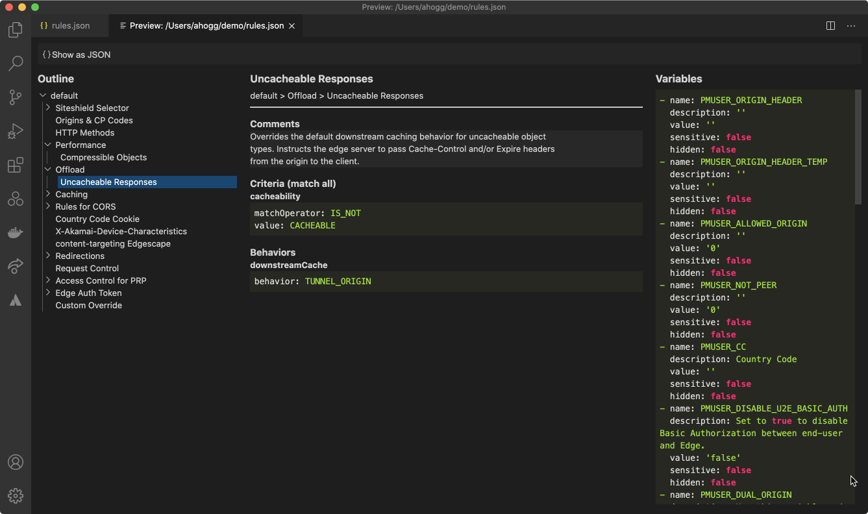The height and width of the screenshot is (514, 868).
Task: Click the three-circles activity bar icon
Action: coord(16,199)
